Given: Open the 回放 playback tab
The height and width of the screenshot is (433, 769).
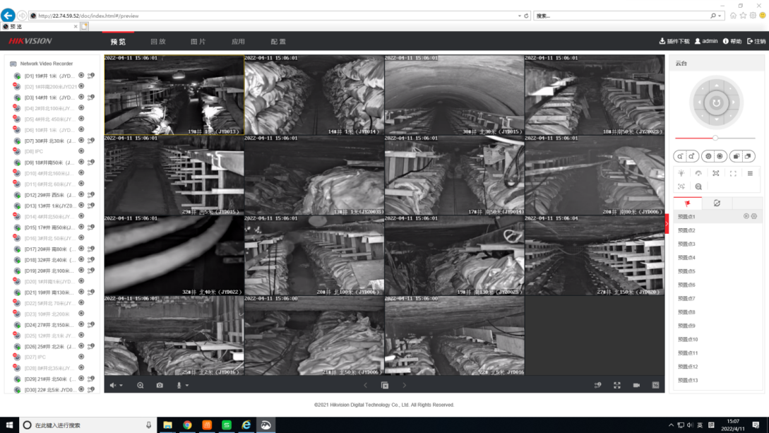Looking at the screenshot, I should point(158,42).
